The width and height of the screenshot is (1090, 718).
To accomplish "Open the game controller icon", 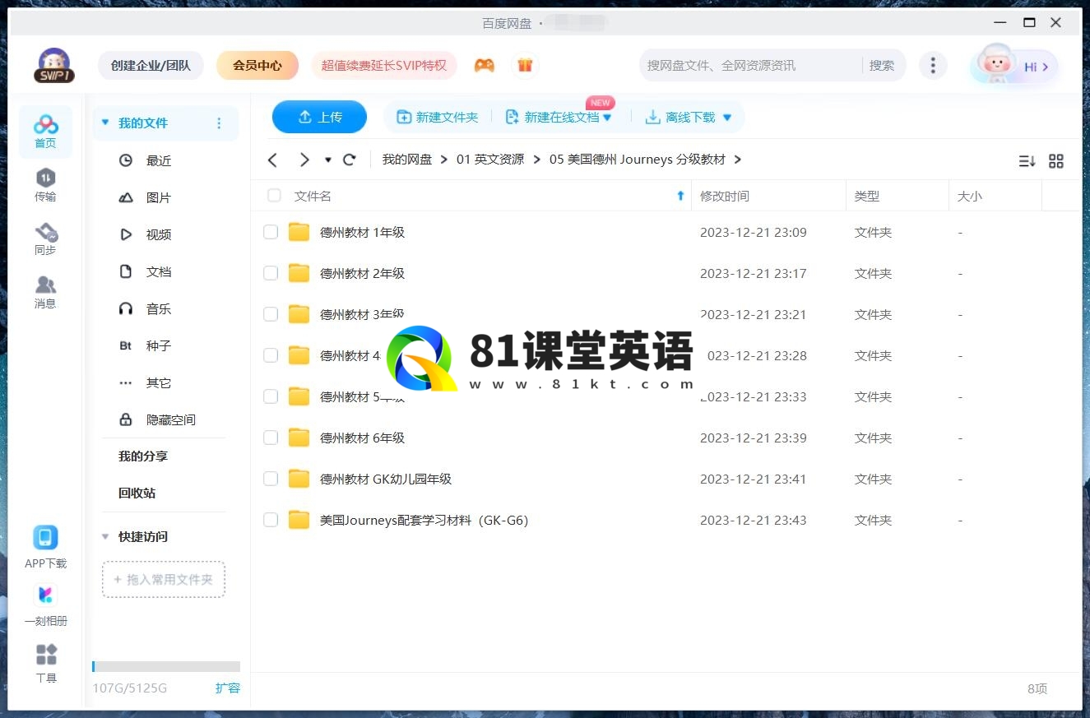I will 485,66.
